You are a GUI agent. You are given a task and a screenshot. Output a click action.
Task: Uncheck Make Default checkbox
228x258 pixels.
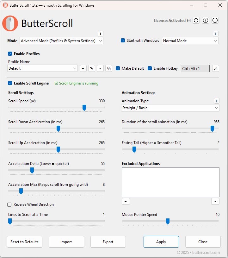pyautogui.click(x=118, y=68)
